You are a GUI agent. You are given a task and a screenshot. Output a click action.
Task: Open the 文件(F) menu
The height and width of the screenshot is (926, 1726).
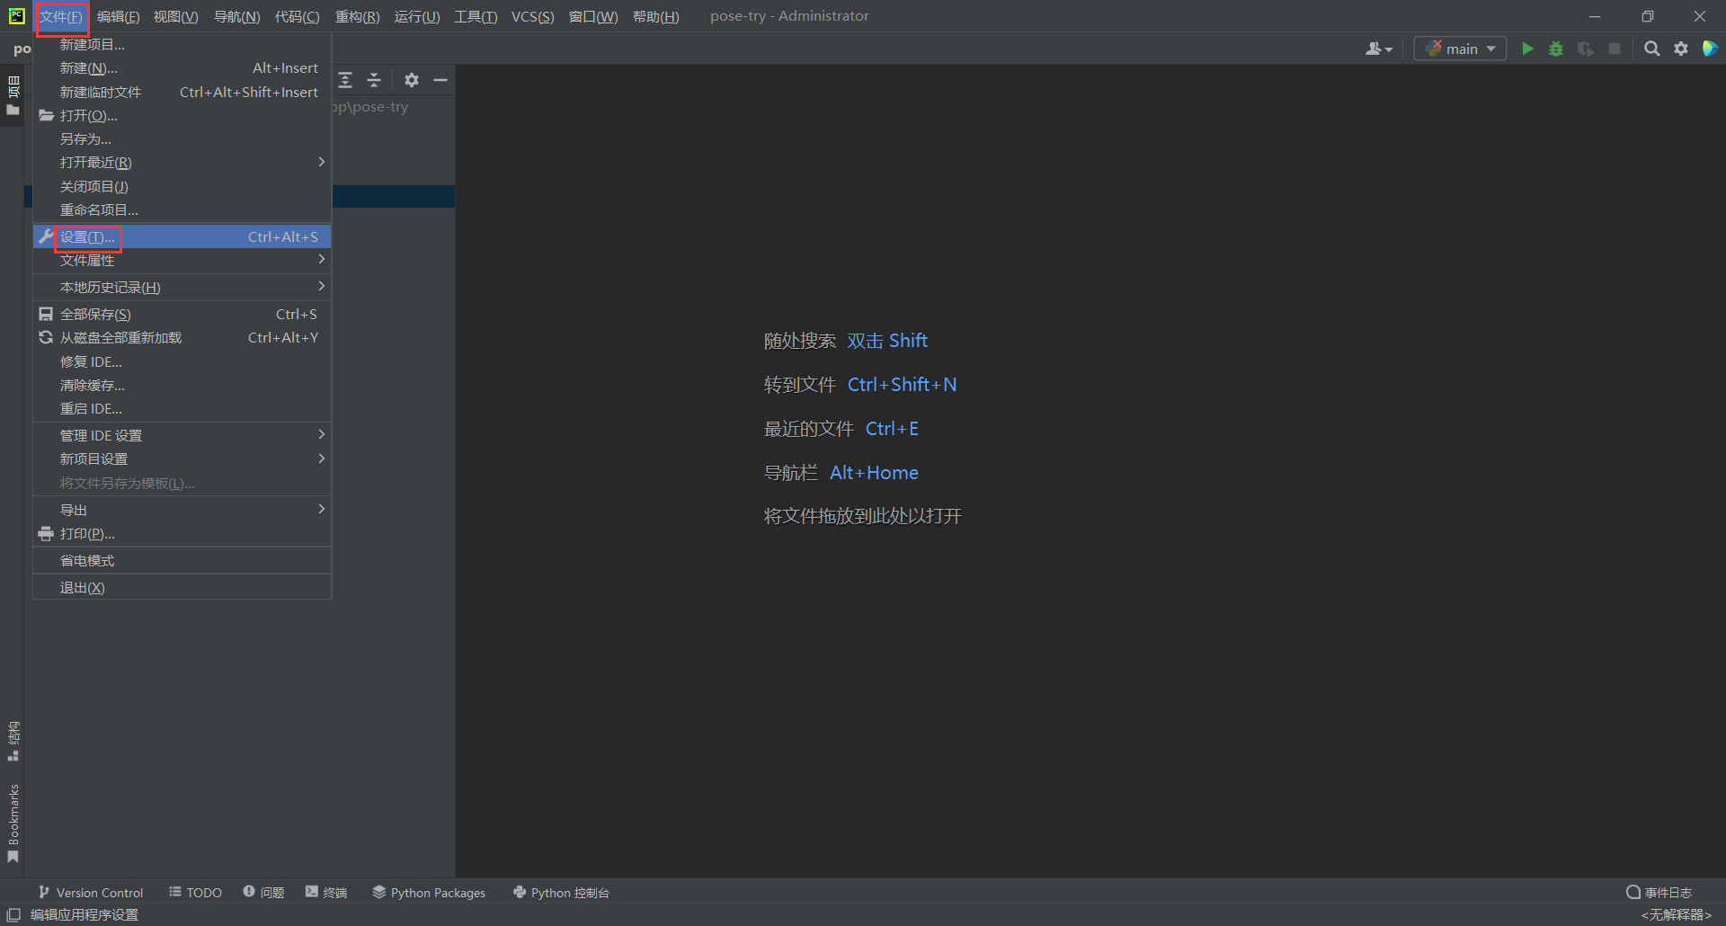pos(61,16)
